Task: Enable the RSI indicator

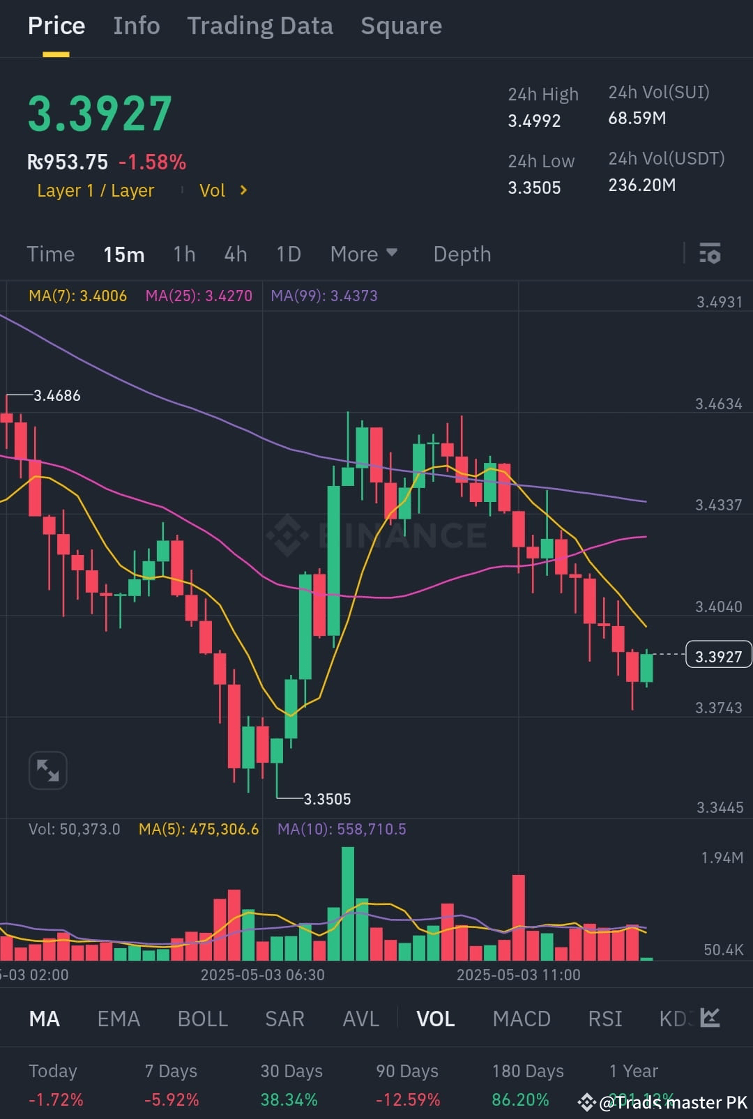Action: [604, 1019]
